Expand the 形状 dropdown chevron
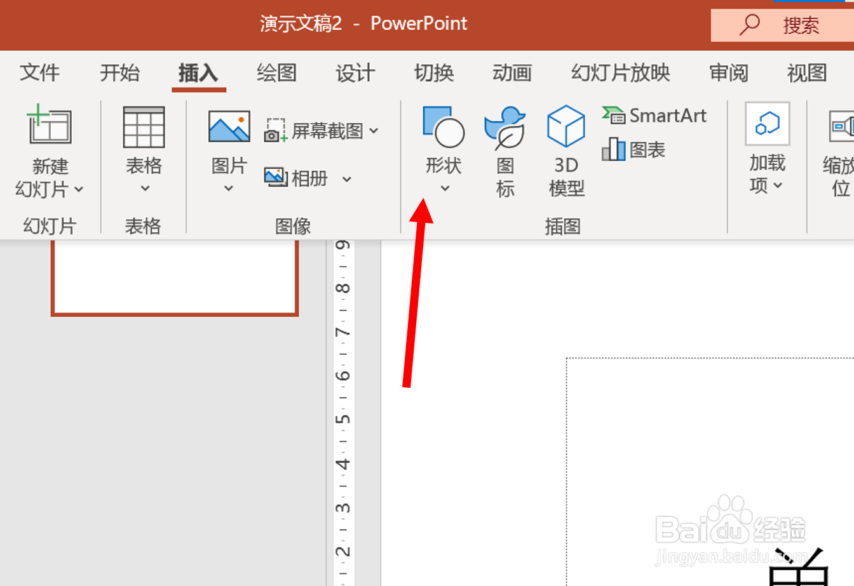Image resolution: width=854 pixels, height=586 pixels. click(445, 189)
